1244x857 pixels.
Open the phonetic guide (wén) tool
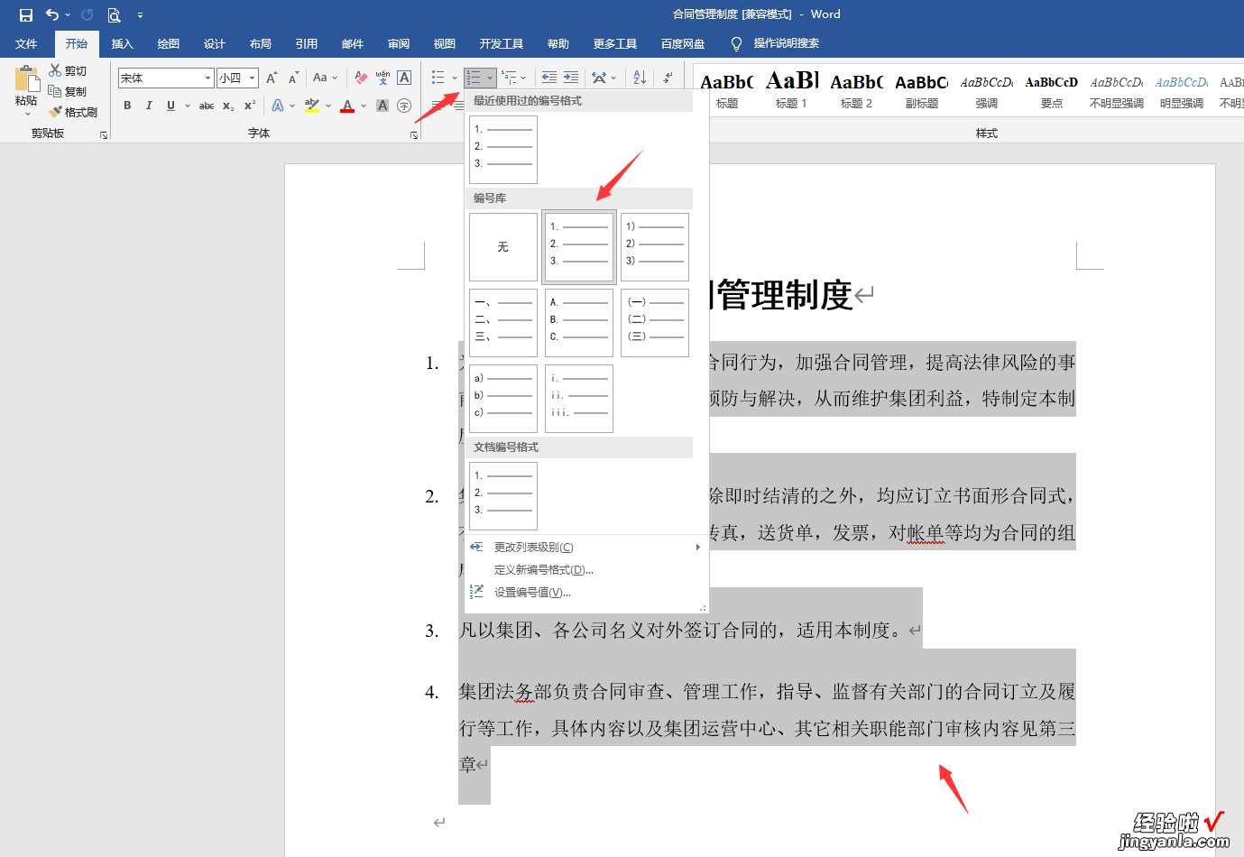click(x=382, y=78)
